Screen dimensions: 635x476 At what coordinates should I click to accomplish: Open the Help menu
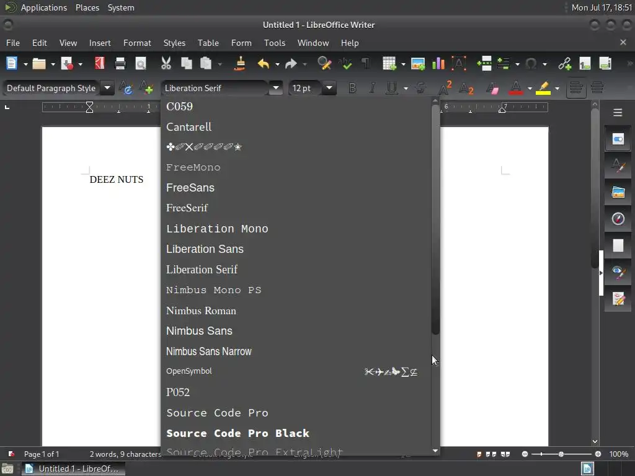[350, 43]
